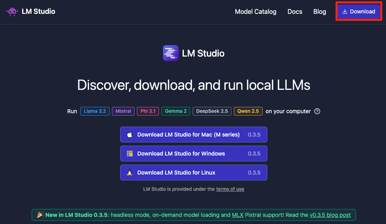Select the Llama 3.2 model tag

tap(95, 111)
